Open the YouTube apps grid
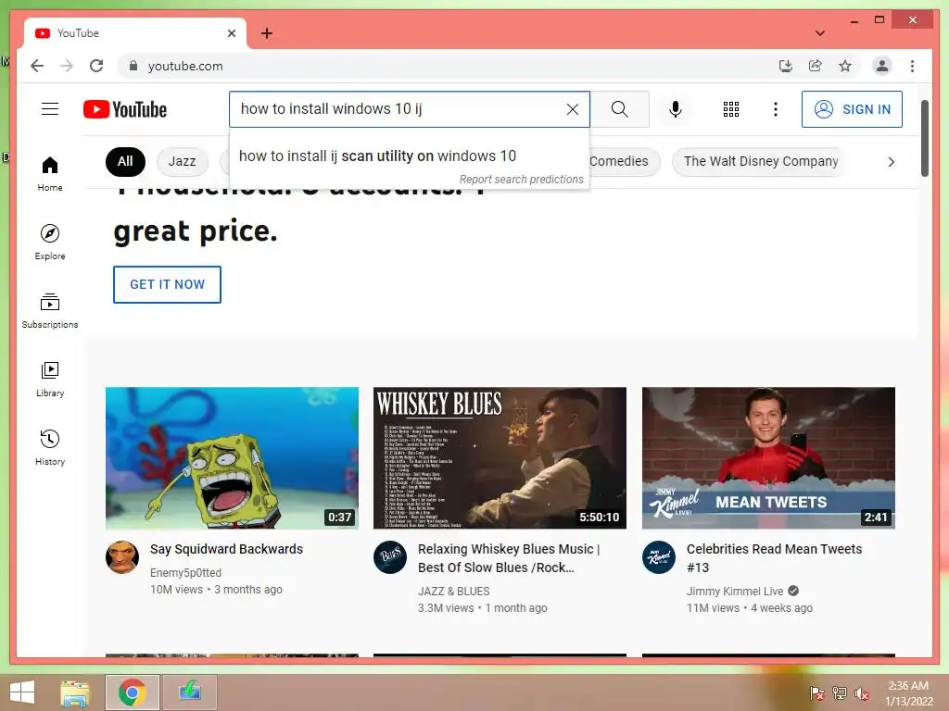 click(x=731, y=109)
